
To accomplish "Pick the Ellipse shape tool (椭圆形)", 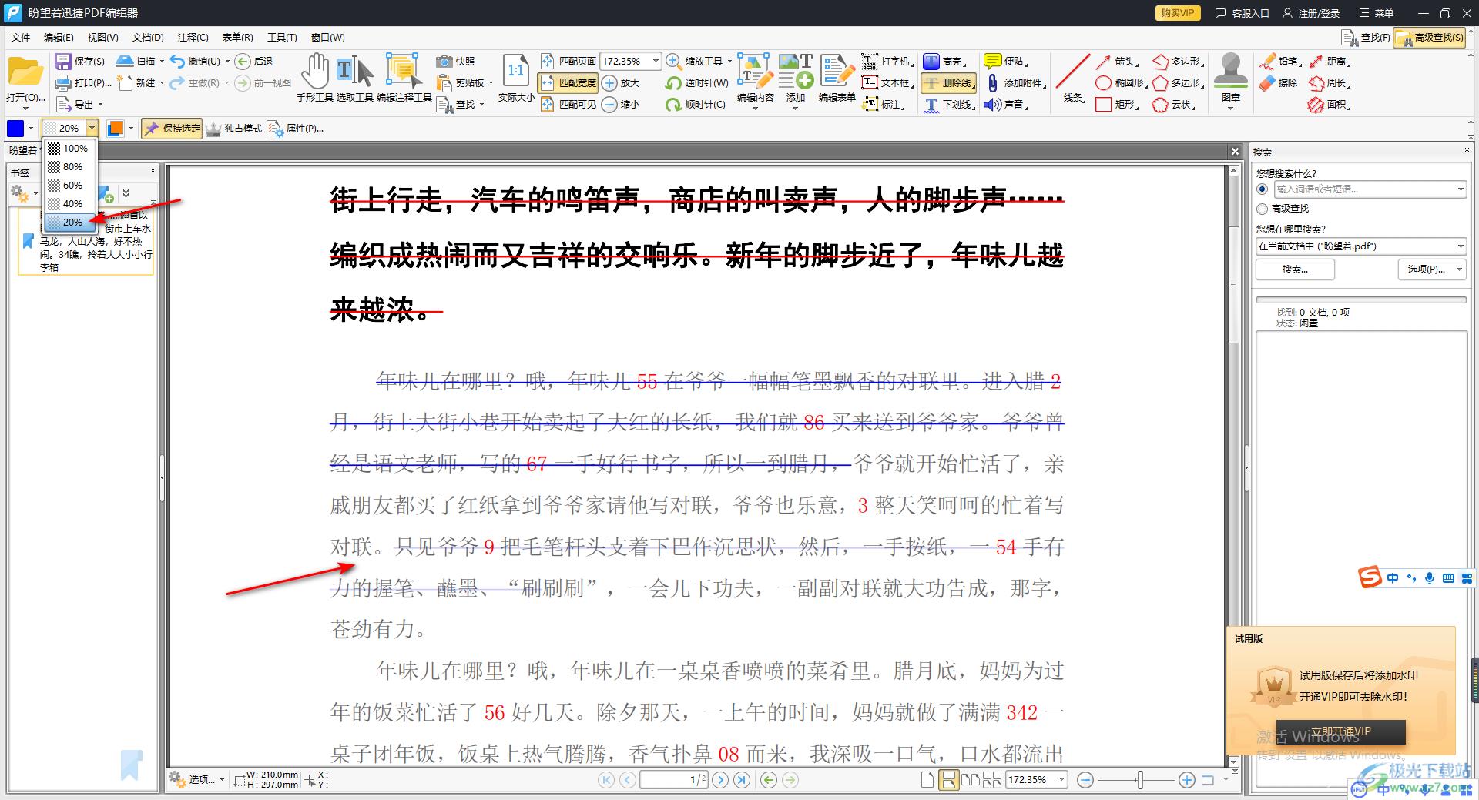I will coord(1121,83).
